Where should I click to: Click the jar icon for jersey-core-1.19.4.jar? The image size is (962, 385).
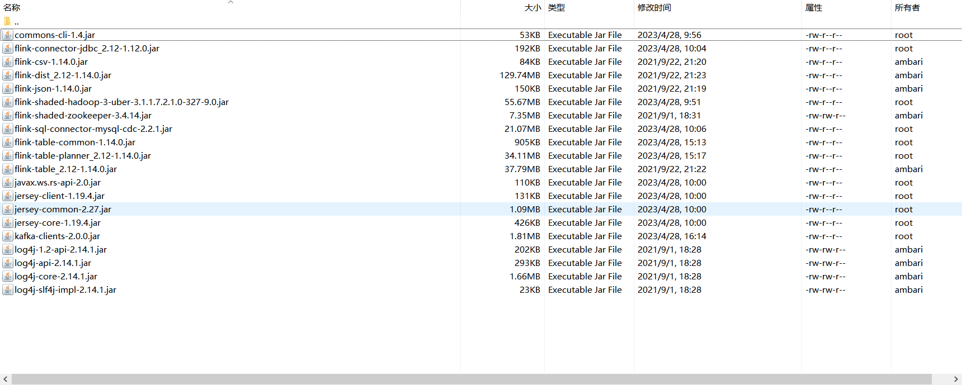8,222
